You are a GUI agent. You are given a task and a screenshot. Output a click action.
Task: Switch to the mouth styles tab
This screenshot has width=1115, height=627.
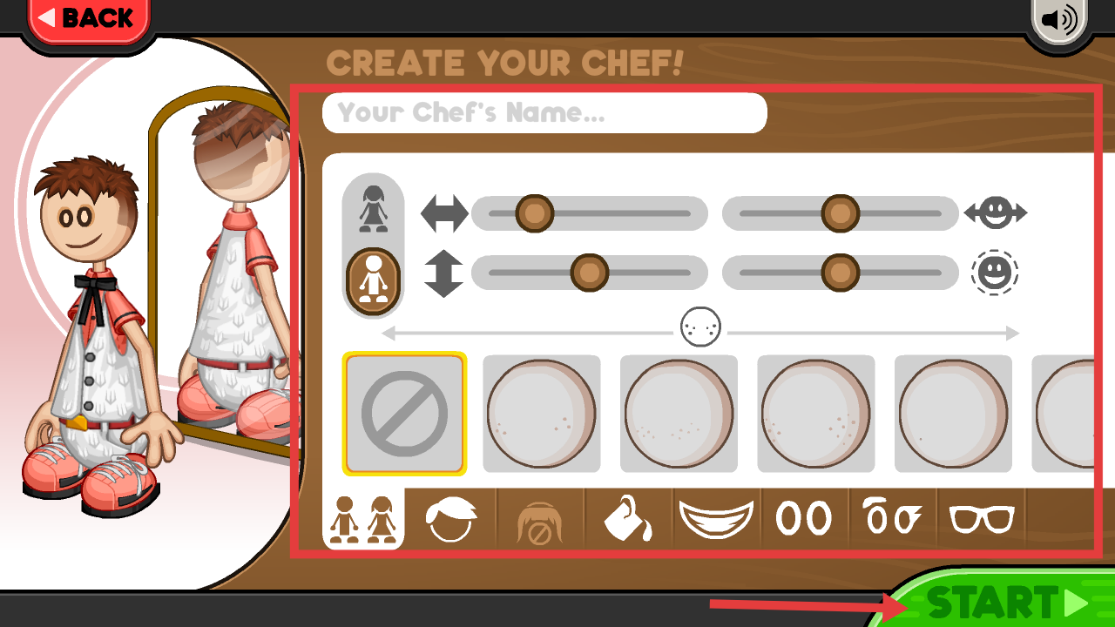(716, 519)
